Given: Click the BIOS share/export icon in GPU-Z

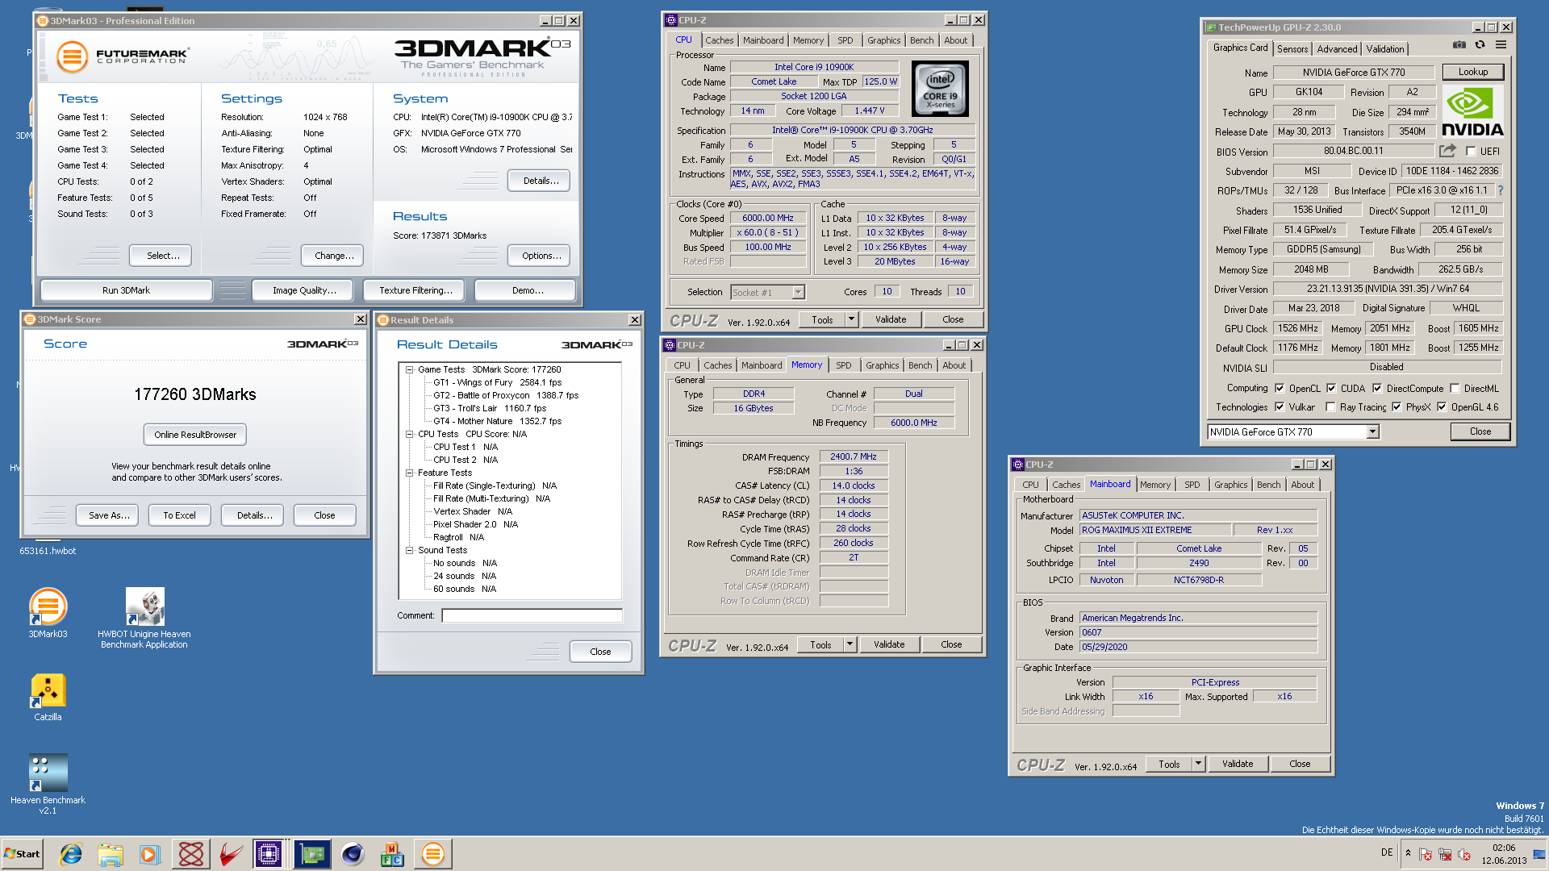Looking at the screenshot, I should (1447, 151).
